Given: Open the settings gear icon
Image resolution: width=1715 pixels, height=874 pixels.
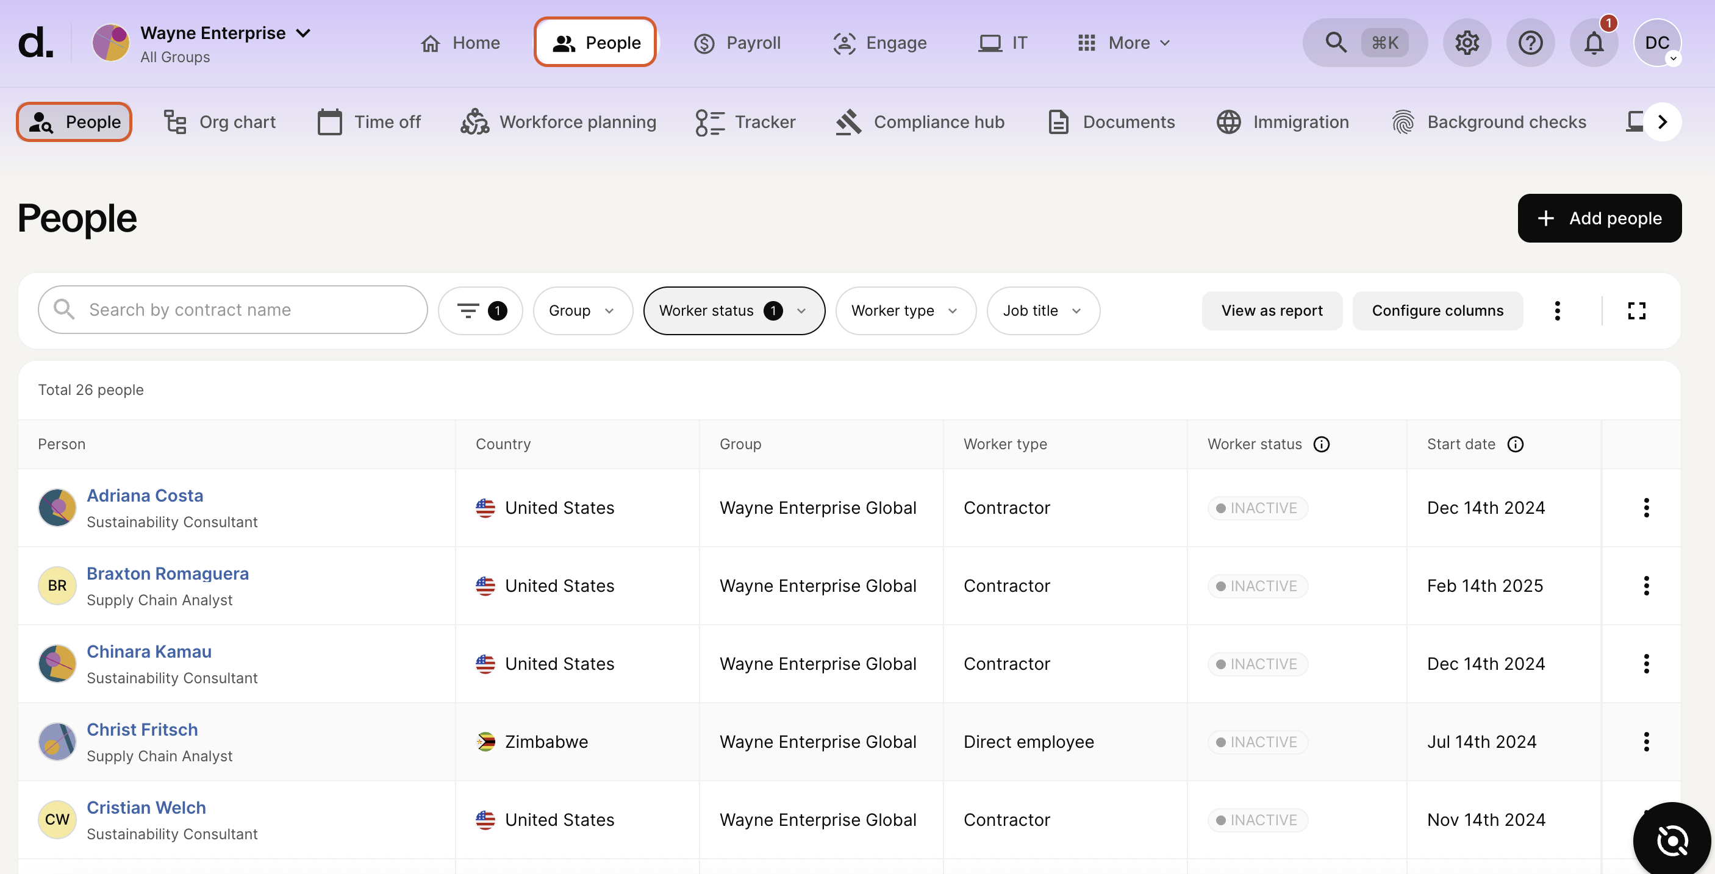Looking at the screenshot, I should click(1467, 43).
